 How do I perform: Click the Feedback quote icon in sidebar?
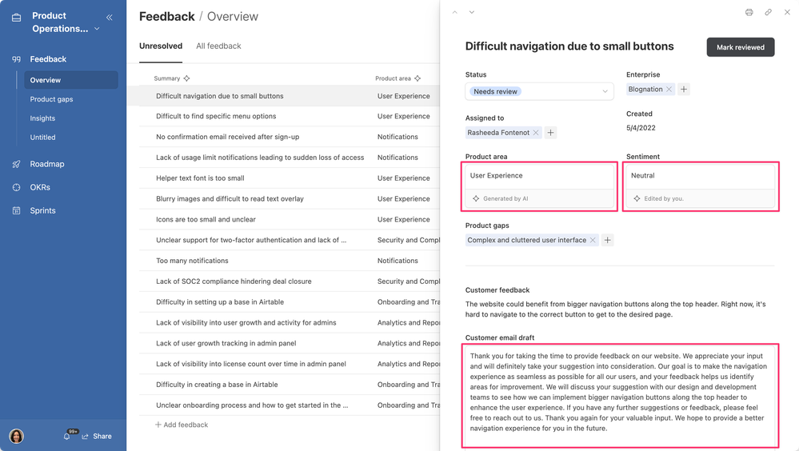[x=16, y=59]
